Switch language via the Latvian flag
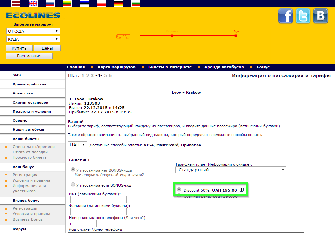This screenshot has width=335, height=233. (16, 3)
